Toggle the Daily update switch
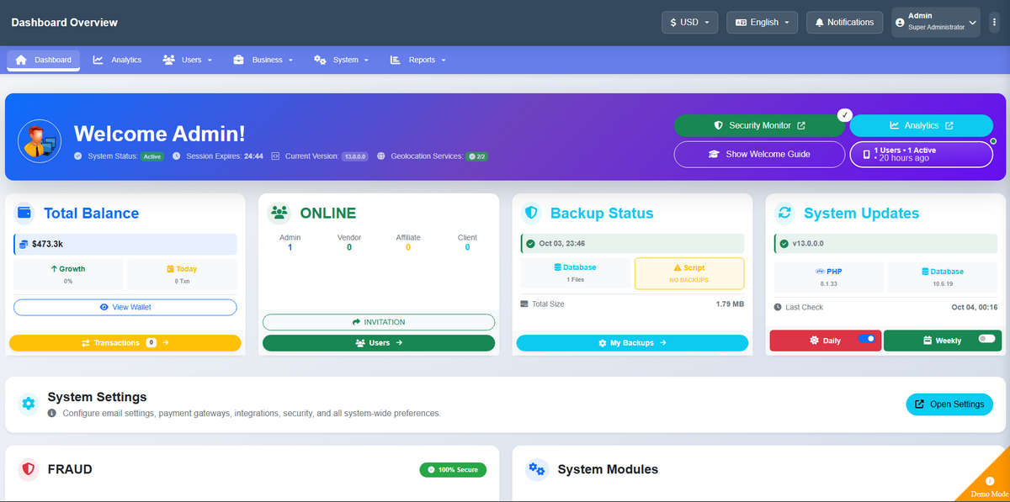The image size is (1010, 502). click(x=866, y=339)
